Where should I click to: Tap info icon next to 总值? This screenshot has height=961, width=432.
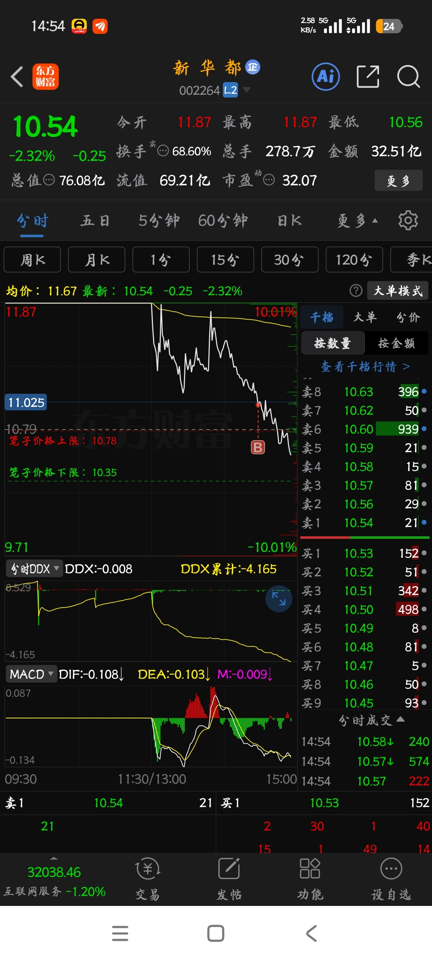49,180
